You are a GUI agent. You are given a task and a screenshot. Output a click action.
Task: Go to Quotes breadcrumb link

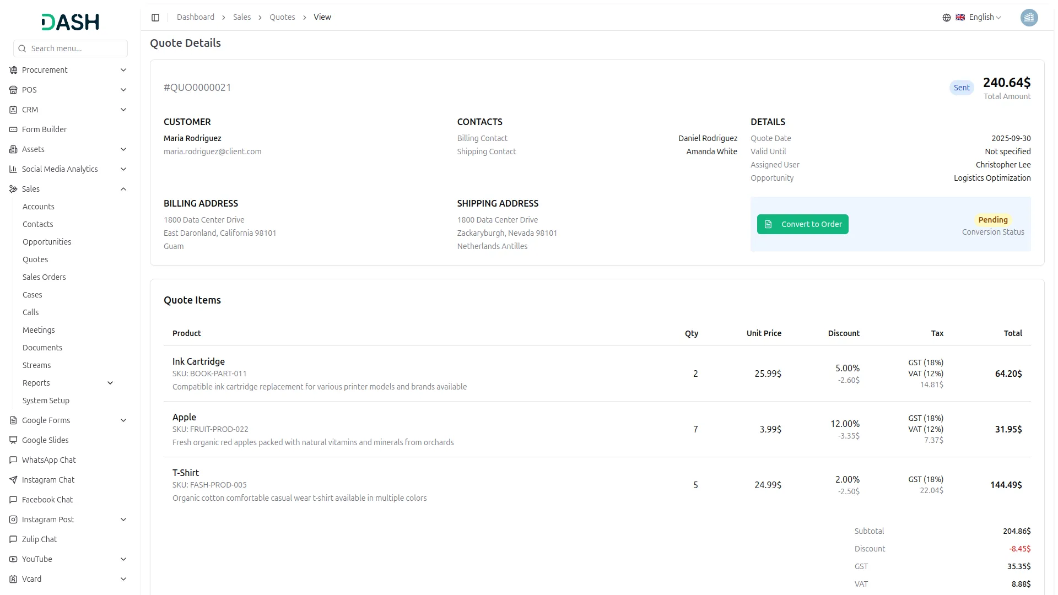282,17
